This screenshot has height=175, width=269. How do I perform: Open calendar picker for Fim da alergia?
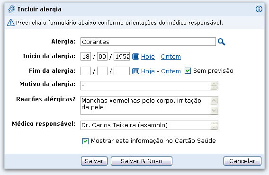135,71
